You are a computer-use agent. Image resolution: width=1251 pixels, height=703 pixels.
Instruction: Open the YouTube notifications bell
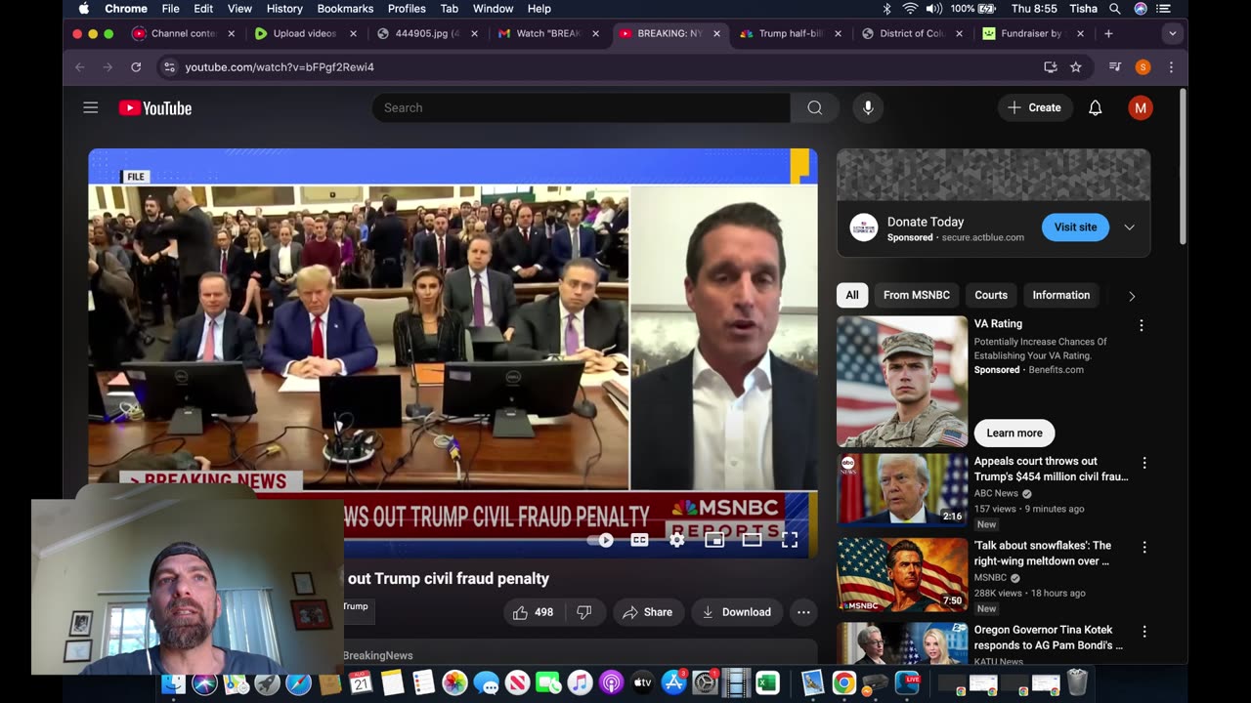[1096, 107]
